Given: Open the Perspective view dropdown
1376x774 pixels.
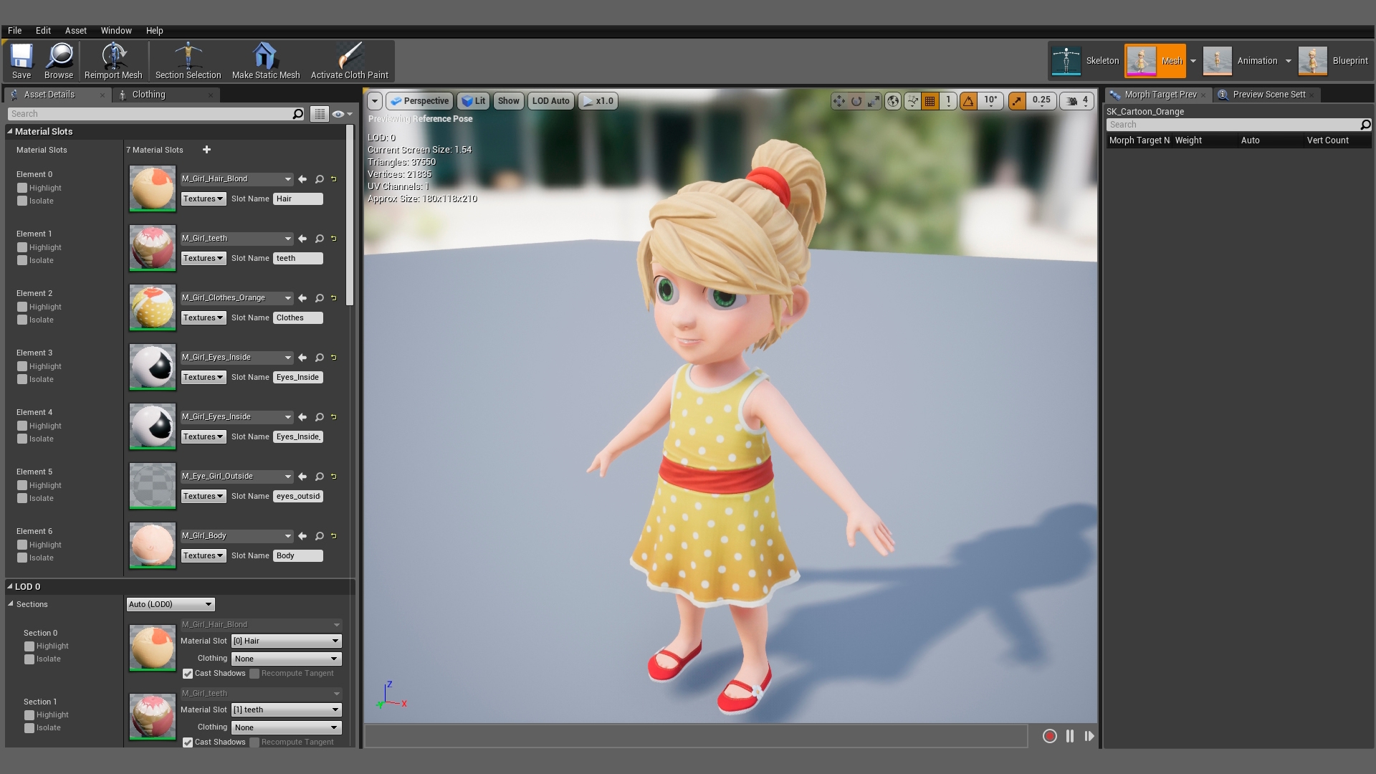Looking at the screenshot, I should click(x=419, y=101).
